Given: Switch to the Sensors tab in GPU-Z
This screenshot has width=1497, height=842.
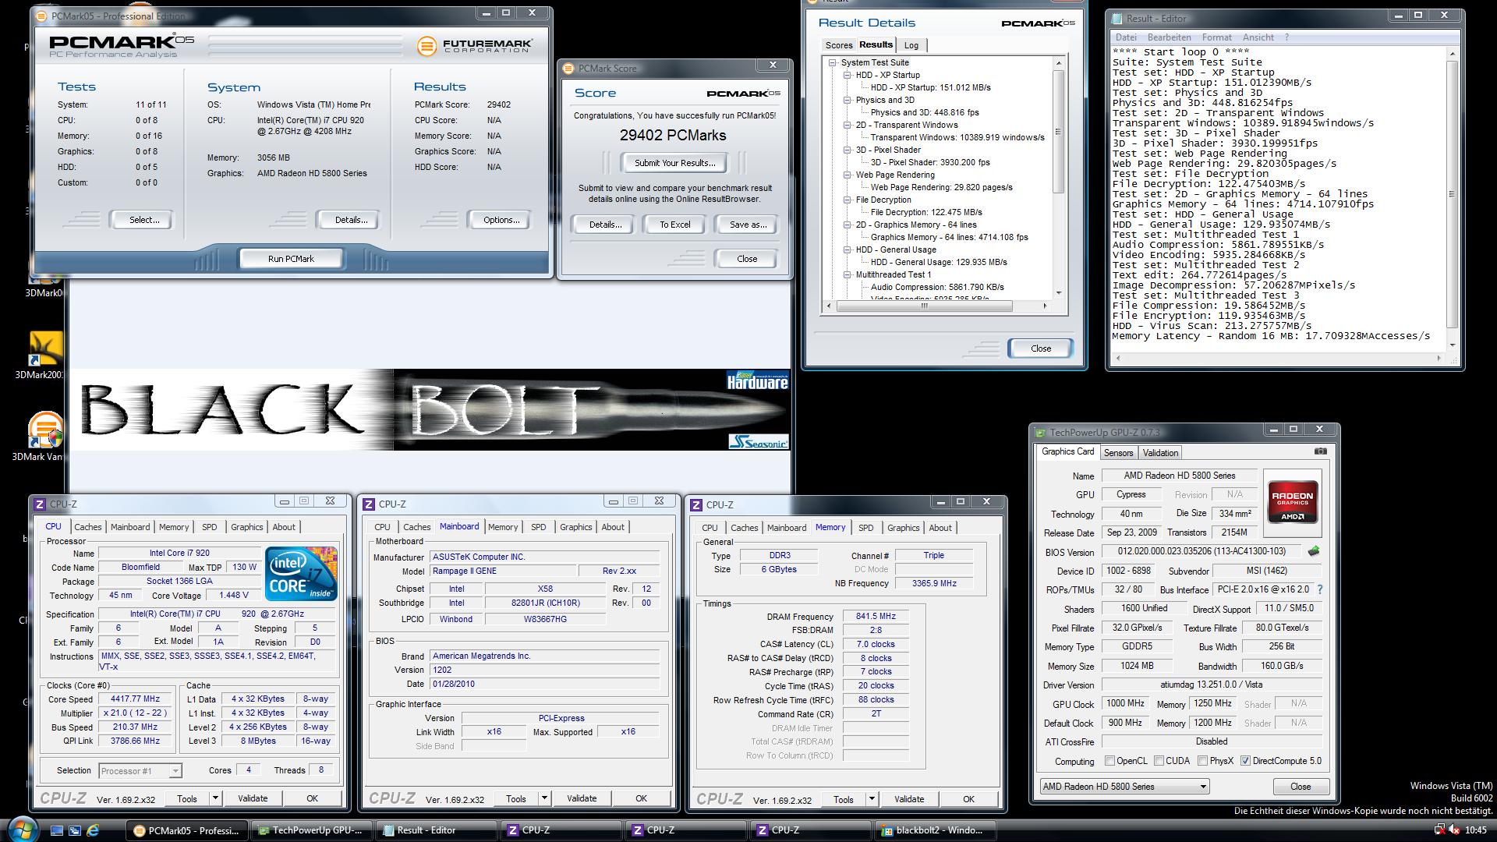Looking at the screenshot, I should [1118, 453].
